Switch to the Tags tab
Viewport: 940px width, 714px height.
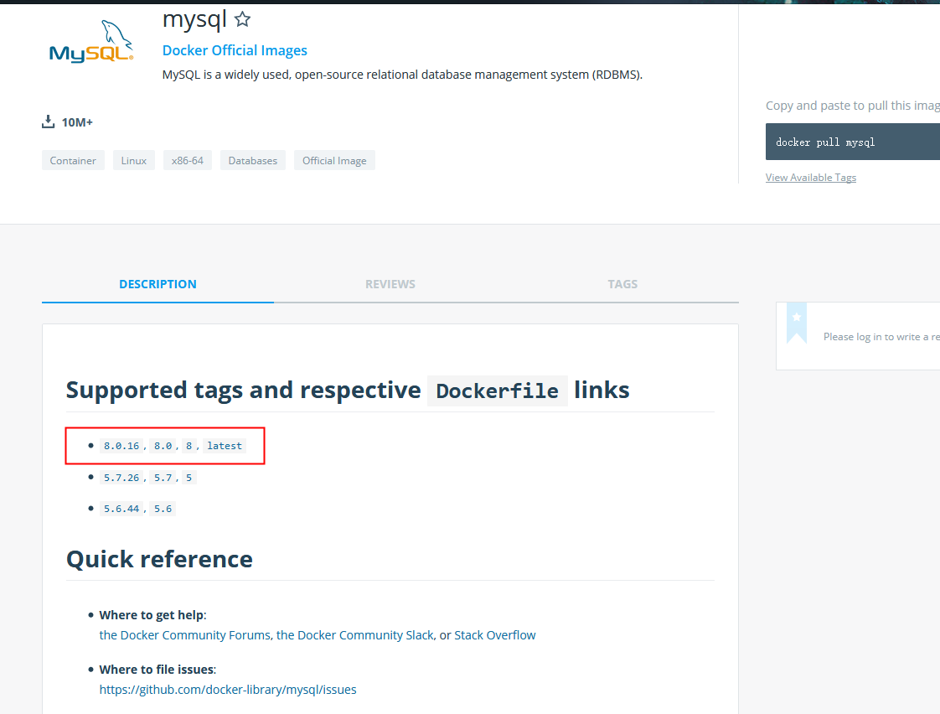click(622, 284)
